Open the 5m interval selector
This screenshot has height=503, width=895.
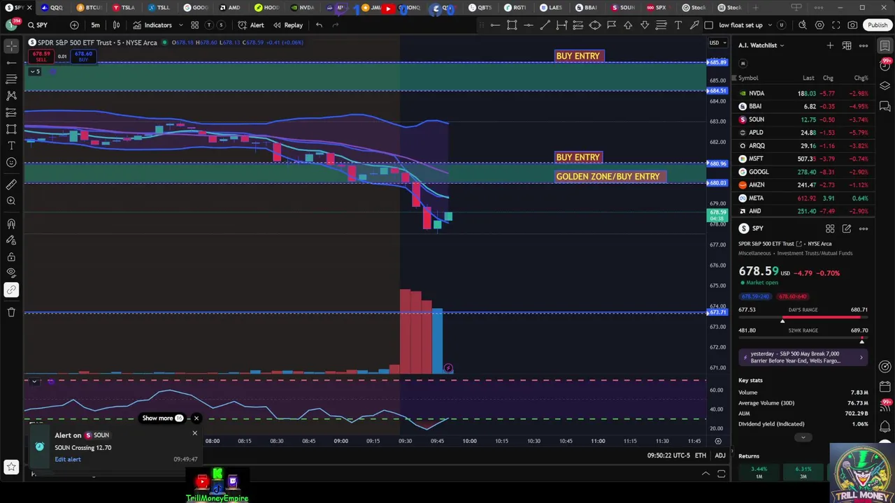pos(95,25)
